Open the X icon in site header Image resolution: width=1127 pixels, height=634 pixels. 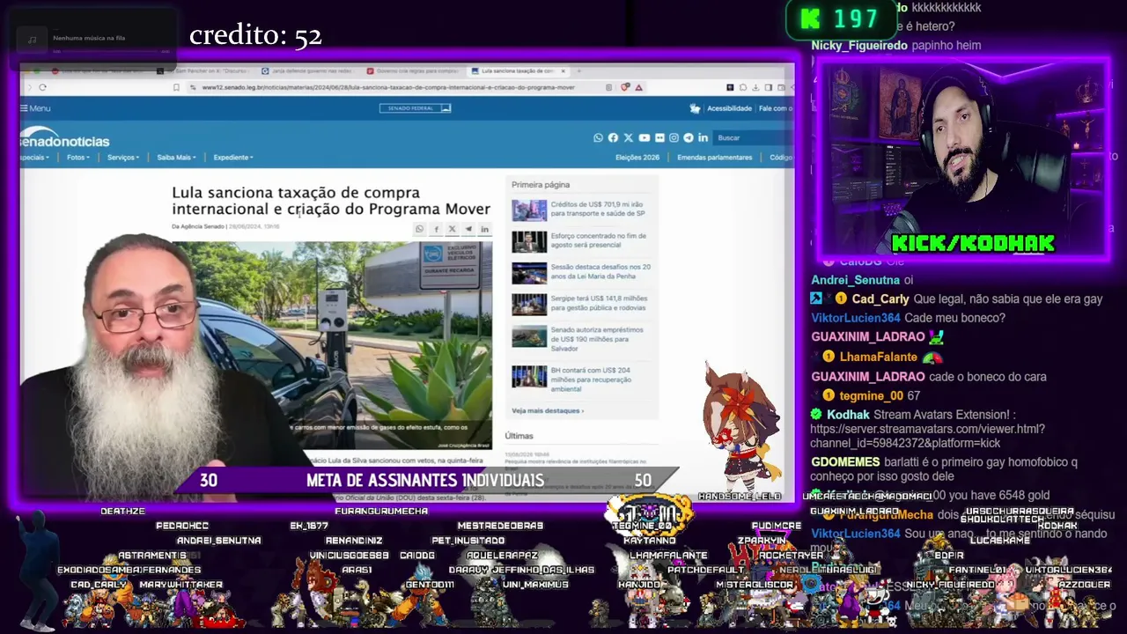pos(628,137)
